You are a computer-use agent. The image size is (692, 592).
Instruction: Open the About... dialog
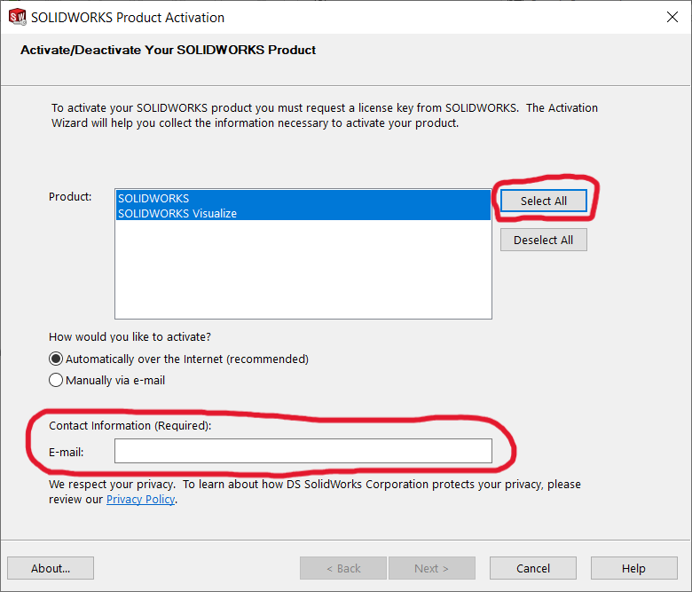51,568
